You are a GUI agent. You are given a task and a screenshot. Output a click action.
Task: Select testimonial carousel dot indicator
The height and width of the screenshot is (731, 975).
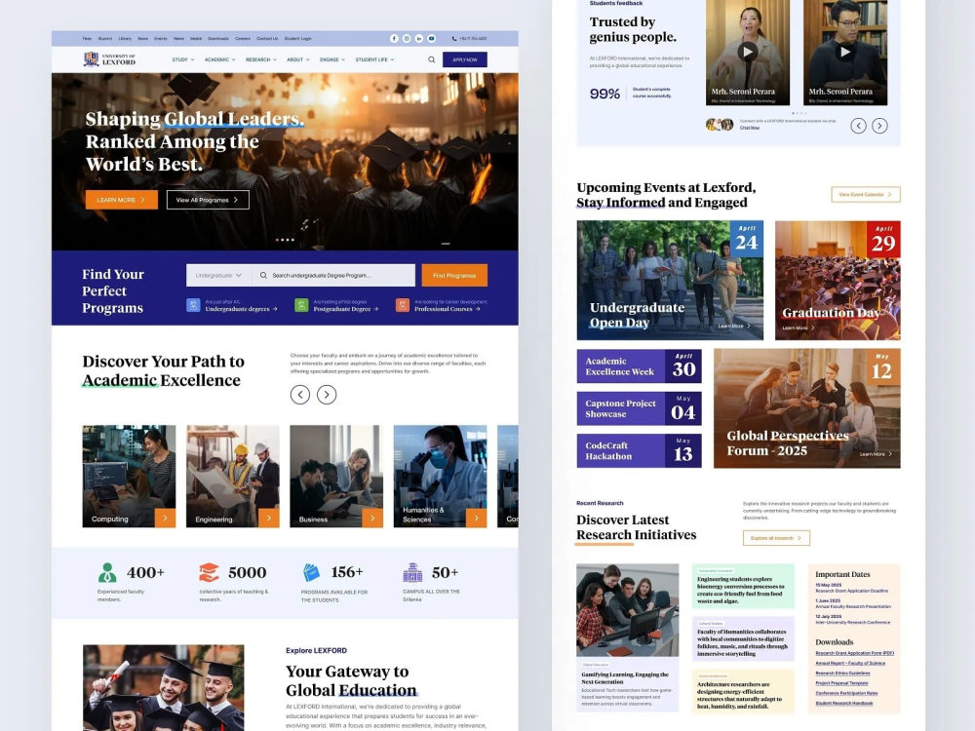793,113
